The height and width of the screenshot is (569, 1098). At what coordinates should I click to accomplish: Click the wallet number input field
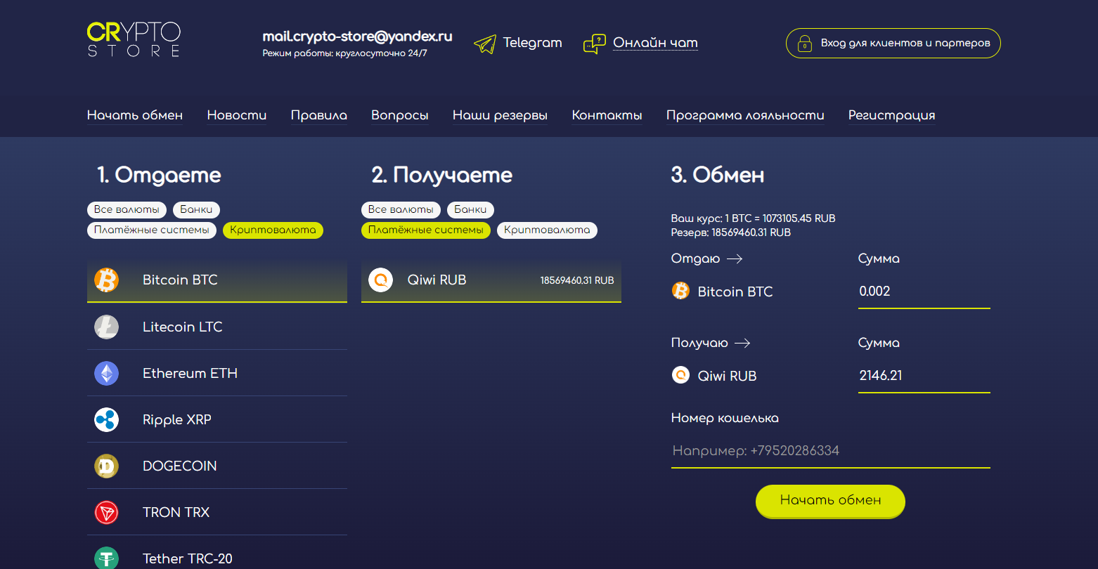click(831, 451)
